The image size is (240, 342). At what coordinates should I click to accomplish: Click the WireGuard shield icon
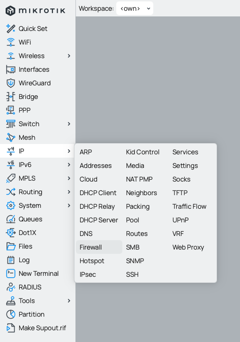tap(11, 83)
